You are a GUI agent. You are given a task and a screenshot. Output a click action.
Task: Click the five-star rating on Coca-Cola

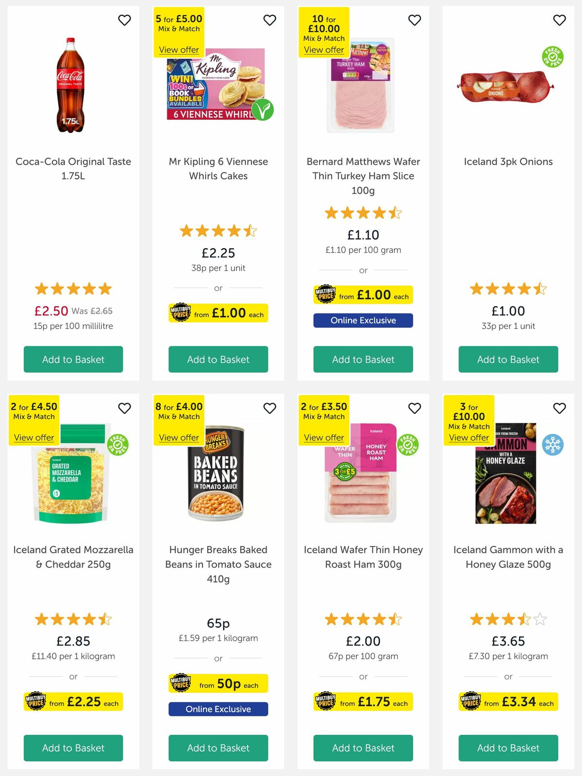[73, 289]
